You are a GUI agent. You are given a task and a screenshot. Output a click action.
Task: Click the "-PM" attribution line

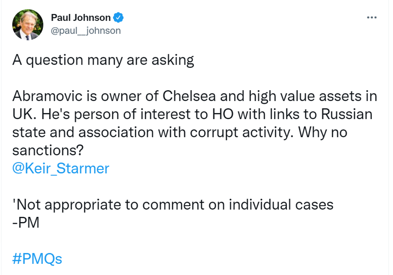tap(26, 222)
